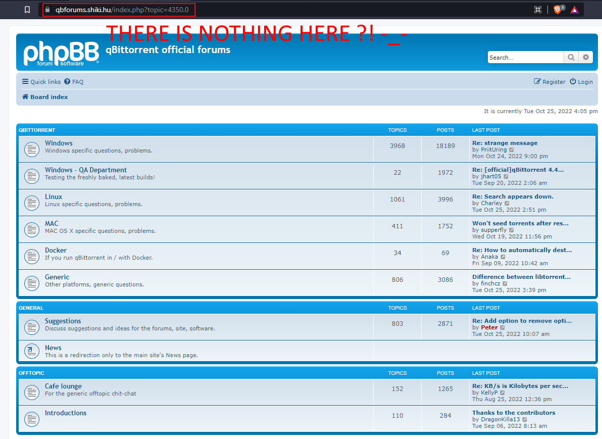The height and width of the screenshot is (439, 602).
Task: Open post 'Won't seed torrents after res...'
Action: (521, 223)
